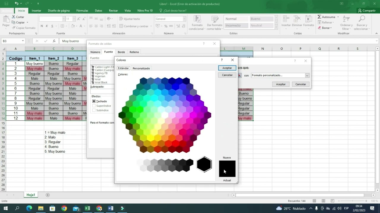Open the Formato personalizado dropdown
Image resolution: width=380 pixels, height=213 pixels.
click(307, 75)
